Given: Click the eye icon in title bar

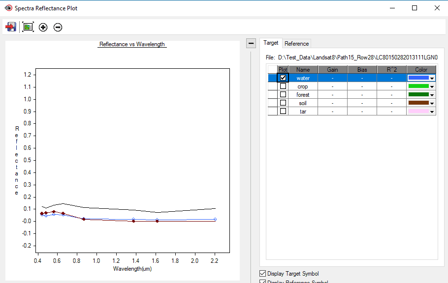Looking at the screenshot, I should (8, 8).
